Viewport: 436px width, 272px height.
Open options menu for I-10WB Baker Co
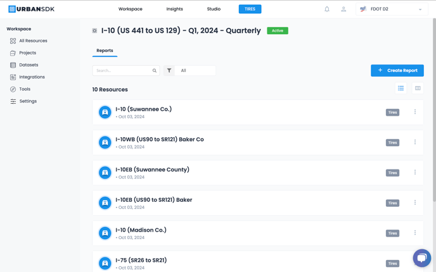pyautogui.click(x=415, y=142)
